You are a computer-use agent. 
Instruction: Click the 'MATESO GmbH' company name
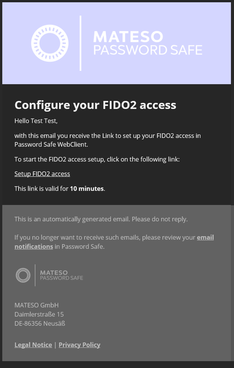[x=37, y=305]
